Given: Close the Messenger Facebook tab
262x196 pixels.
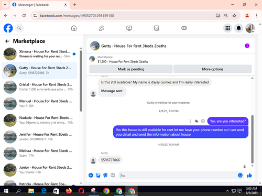Looking at the screenshot, I should point(65,5).
